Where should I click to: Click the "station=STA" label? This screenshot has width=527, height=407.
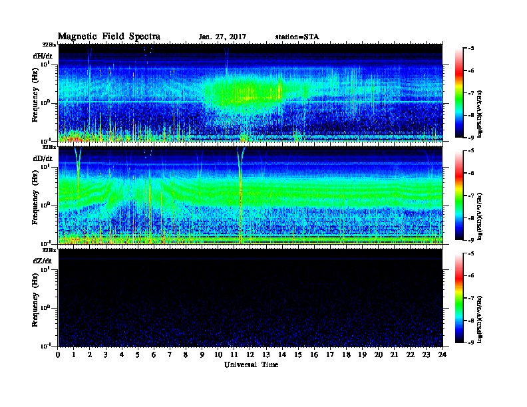(297, 37)
